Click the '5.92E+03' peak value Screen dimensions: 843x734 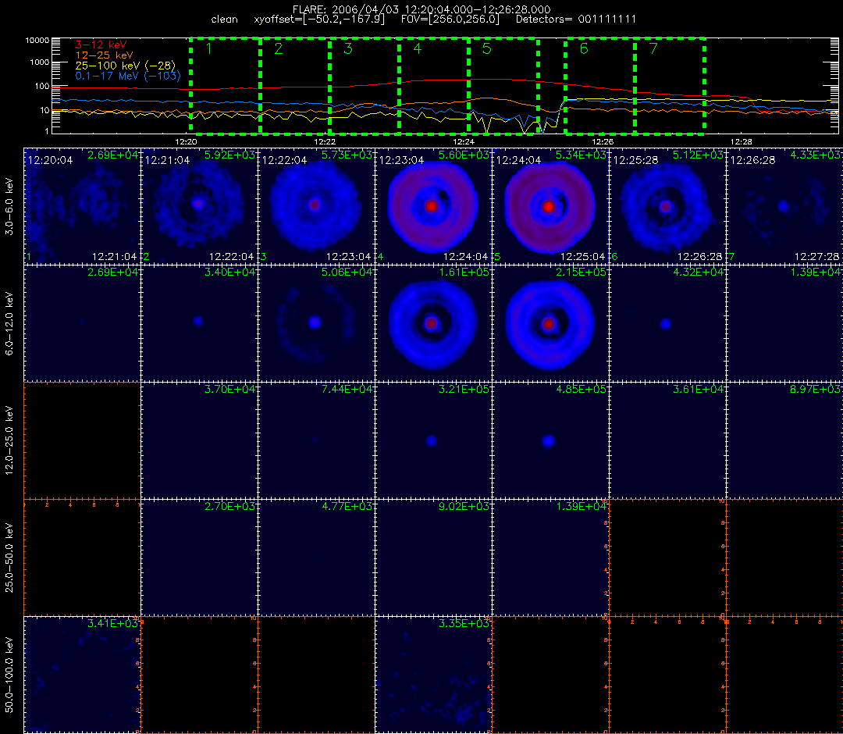click(229, 155)
